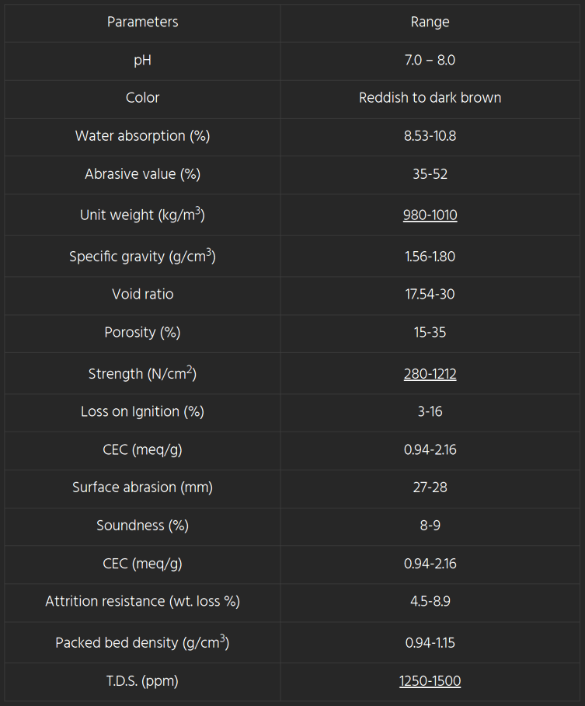Image resolution: width=585 pixels, height=706 pixels.
Task: Click the Specific gravity label
Action: 142,257
